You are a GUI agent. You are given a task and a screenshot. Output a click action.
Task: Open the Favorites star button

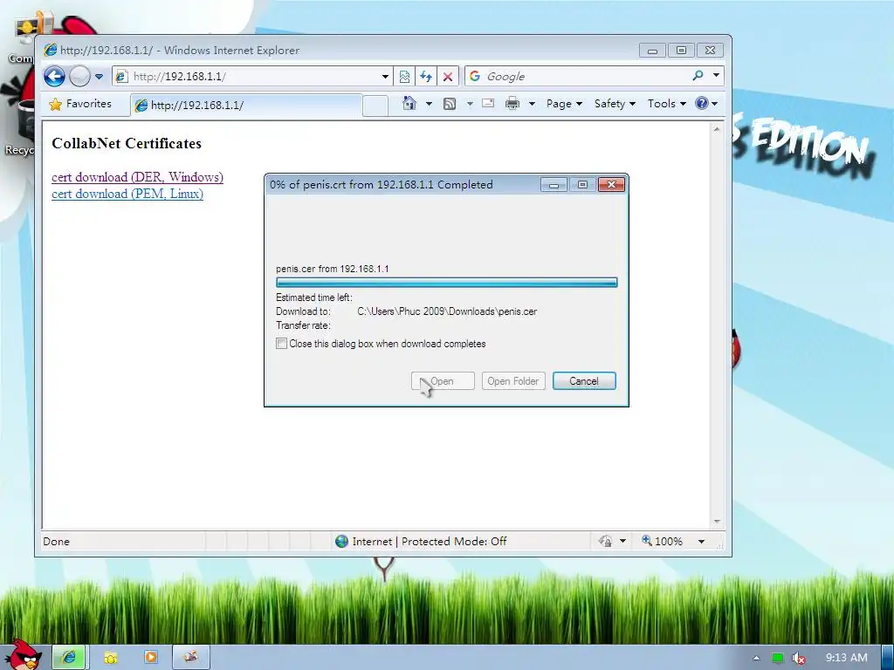(x=80, y=105)
